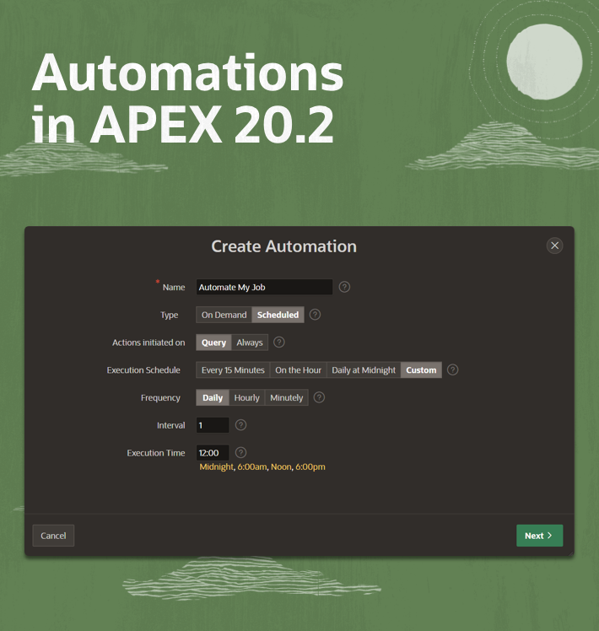Click the Execution Schedule label

click(x=143, y=370)
